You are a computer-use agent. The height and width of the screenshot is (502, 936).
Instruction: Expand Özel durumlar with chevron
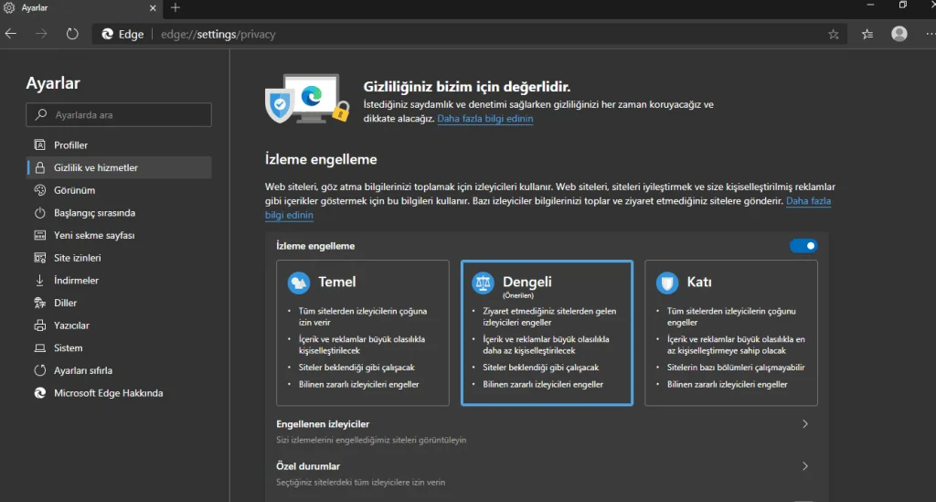804,466
